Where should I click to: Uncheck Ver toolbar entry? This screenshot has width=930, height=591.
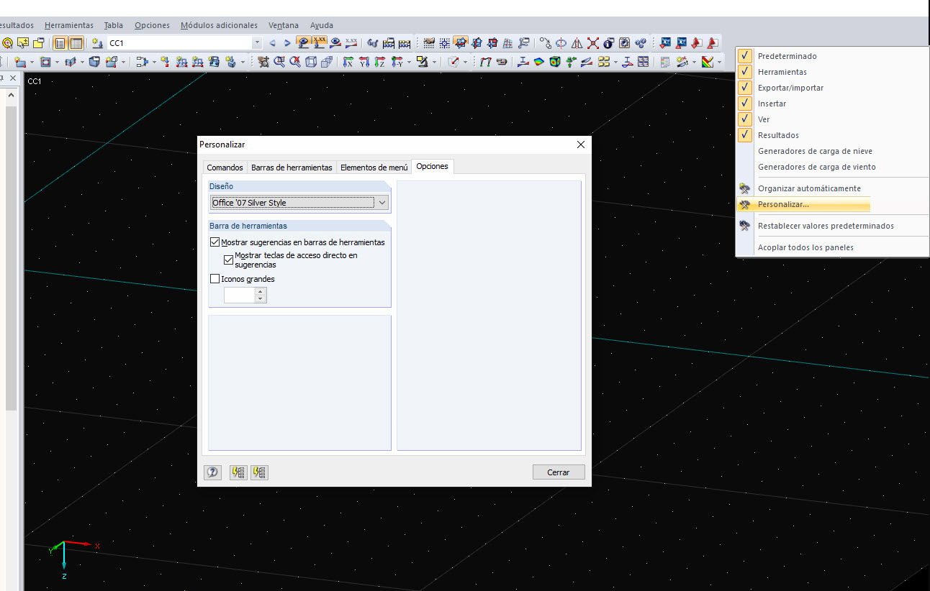(x=746, y=119)
